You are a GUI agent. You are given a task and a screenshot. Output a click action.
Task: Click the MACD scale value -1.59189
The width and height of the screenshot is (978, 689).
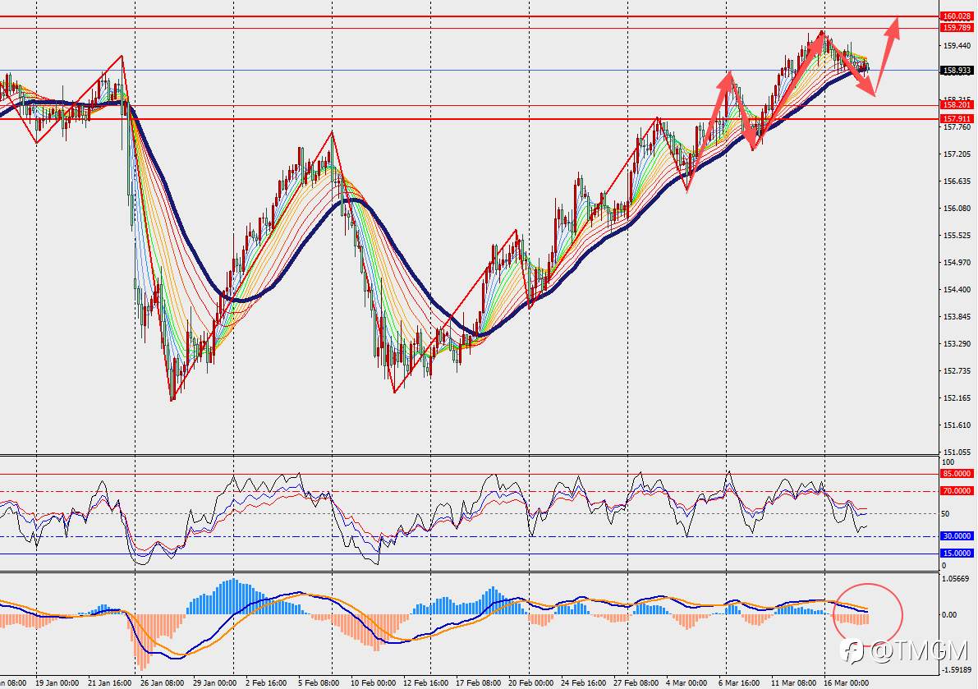pos(957,670)
